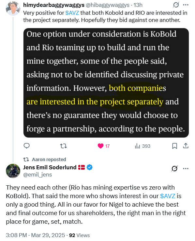Click Grok icon beside Jens Emil Soderlund
This screenshot has height=241, width=195.
click(174, 169)
